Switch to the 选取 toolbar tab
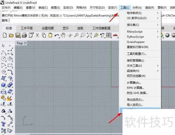175x135 pixels. click(x=80, y=28)
